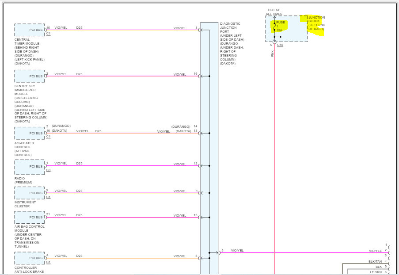Click the Instrument Cluster PCI BUS box
This screenshot has width=399, height=275.
[30, 193]
